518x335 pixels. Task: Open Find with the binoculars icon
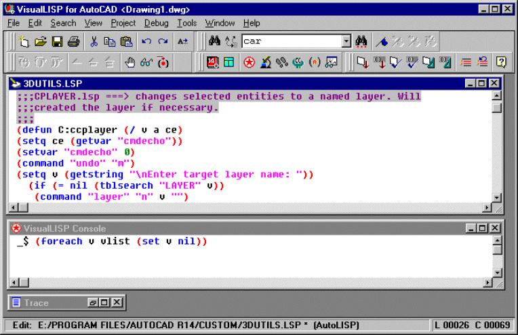pos(214,41)
